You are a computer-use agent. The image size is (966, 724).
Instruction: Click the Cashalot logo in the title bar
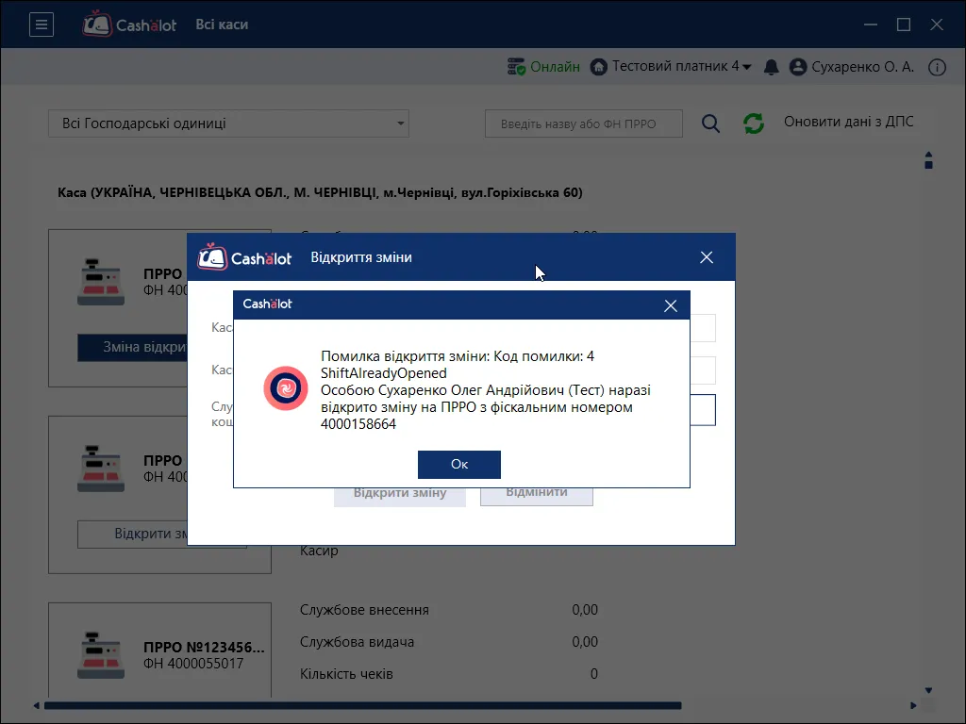129,25
